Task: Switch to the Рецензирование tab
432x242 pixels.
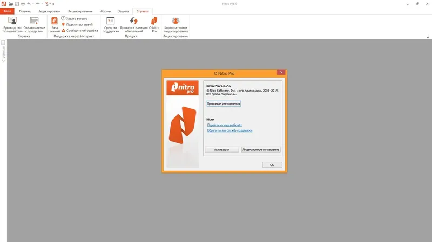Action: tap(80, 11)
